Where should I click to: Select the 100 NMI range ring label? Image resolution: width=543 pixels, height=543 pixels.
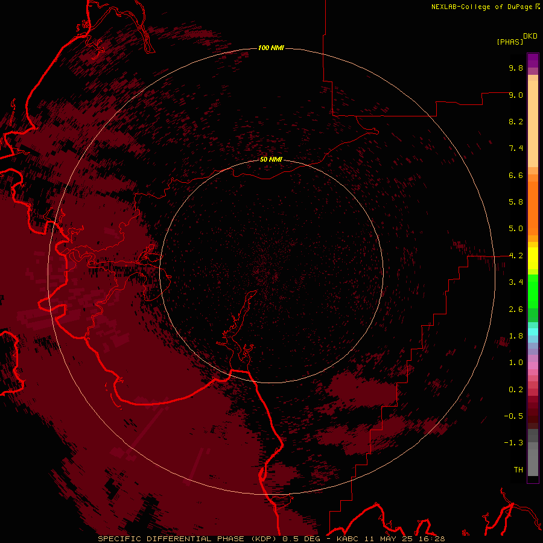(271, 48)
